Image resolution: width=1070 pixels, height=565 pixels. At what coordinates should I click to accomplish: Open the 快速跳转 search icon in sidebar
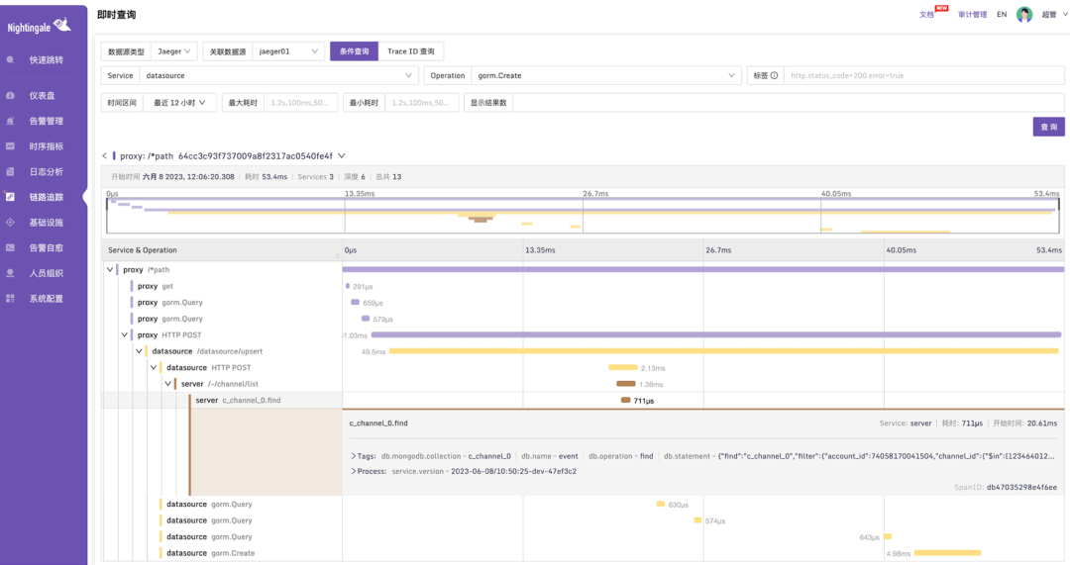(x=11, y=59)
